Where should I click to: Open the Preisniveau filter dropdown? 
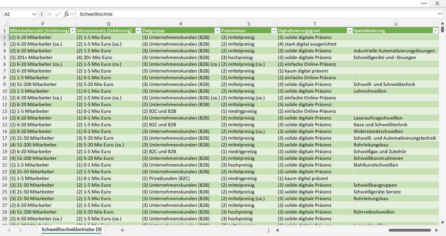274,30
